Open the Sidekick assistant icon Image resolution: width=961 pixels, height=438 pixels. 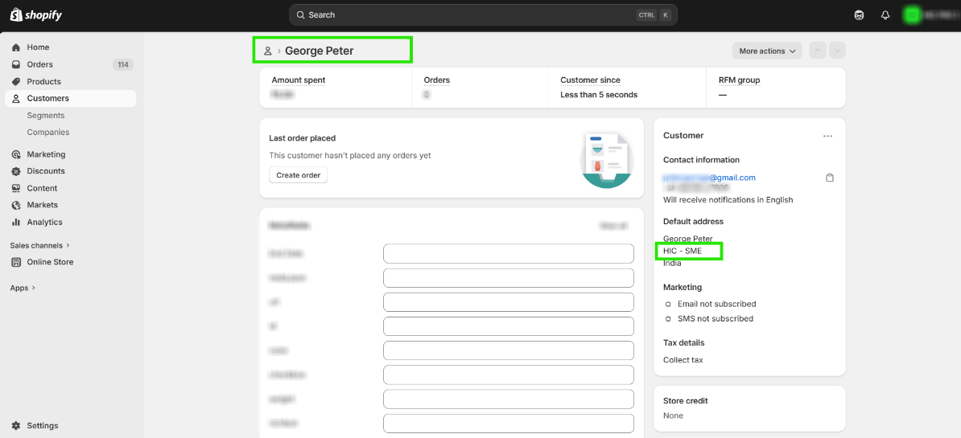pyautogui.click(x=859, y=15)
